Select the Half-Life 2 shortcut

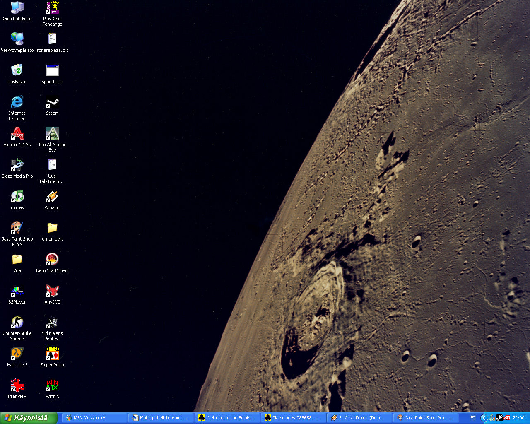pyautogui.click(x=17, y=357)
